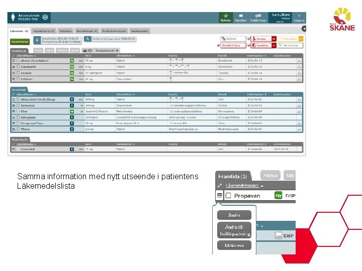Click the clock icon beside printer
The image size is (362, 271).
[90, 51]
